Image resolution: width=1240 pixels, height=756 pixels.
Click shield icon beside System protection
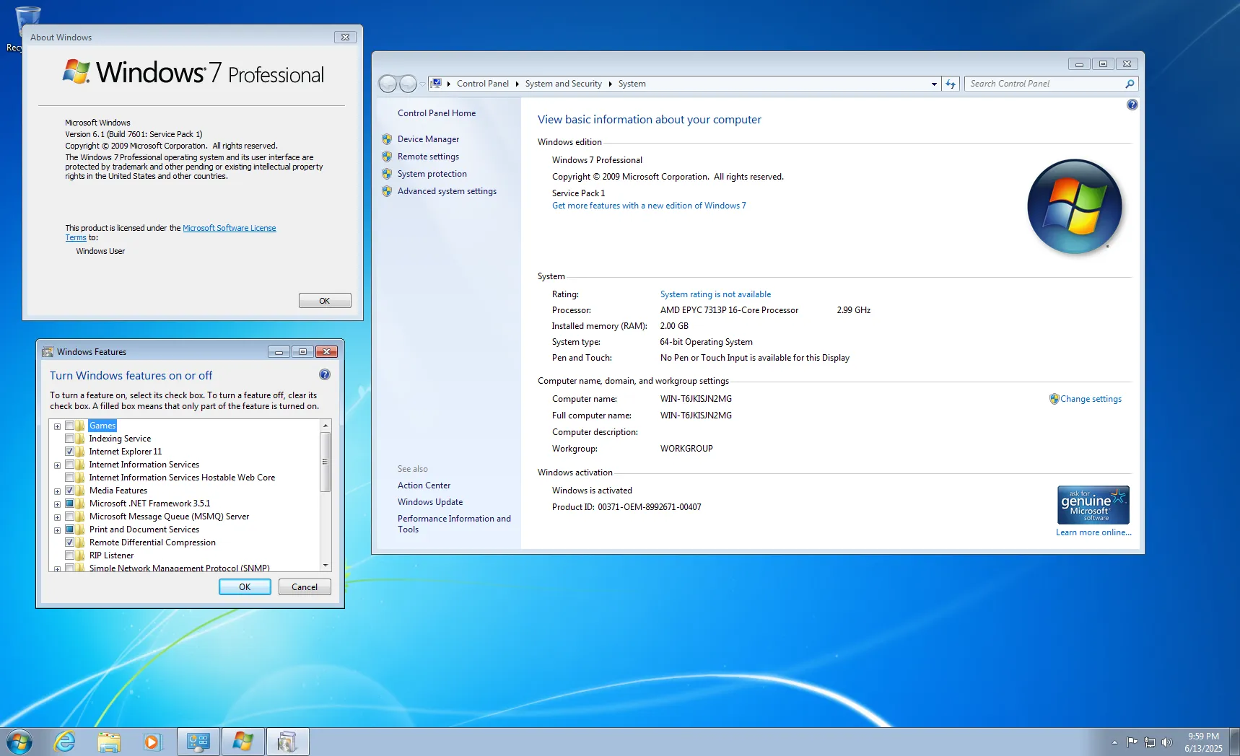pos(387,174)
